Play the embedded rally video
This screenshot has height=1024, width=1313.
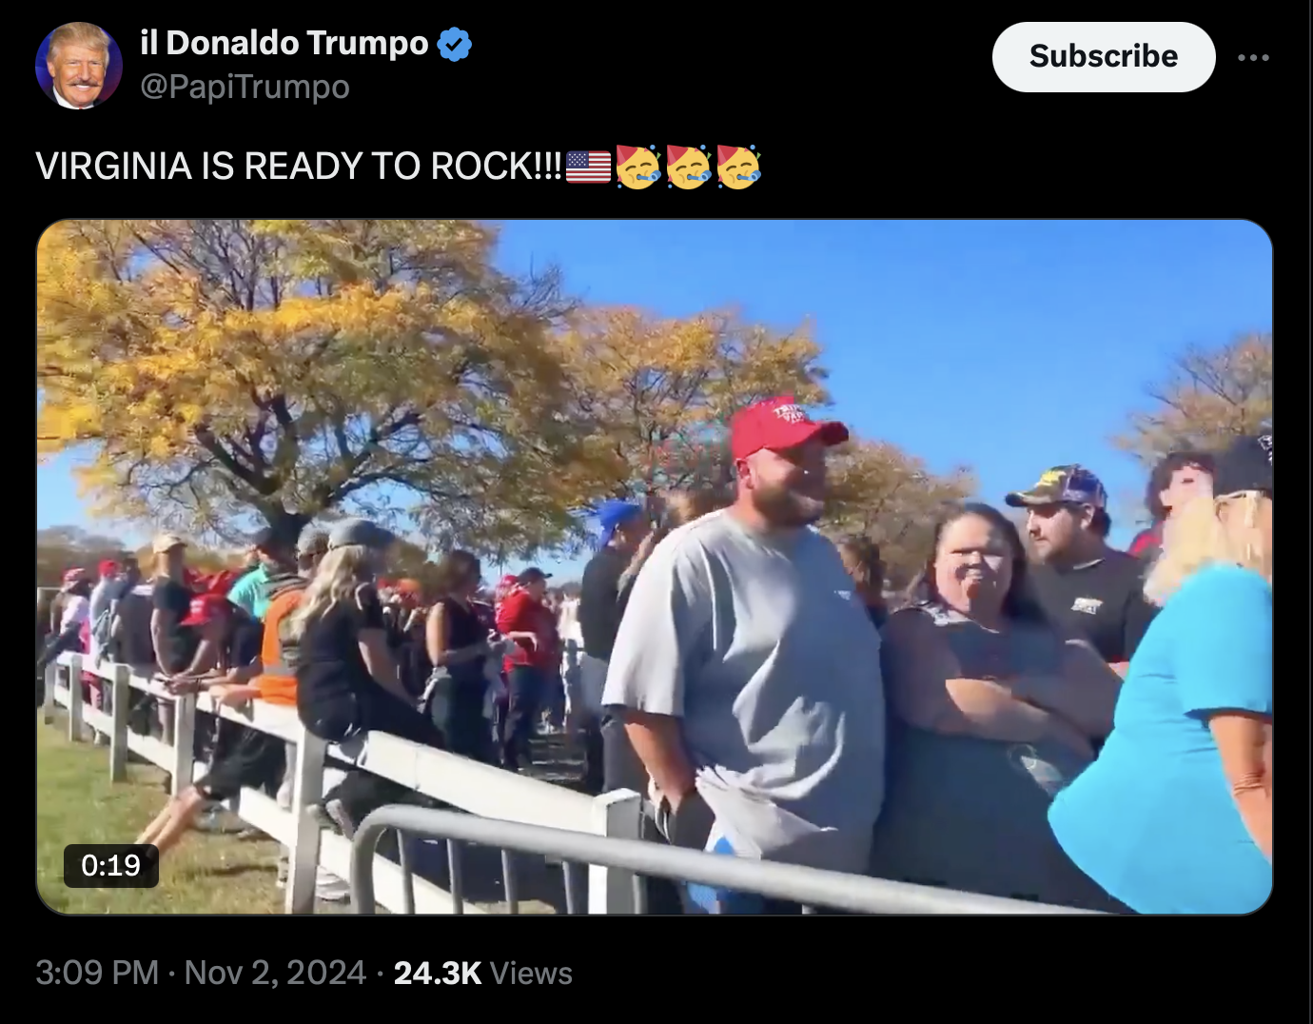(655, 567)
